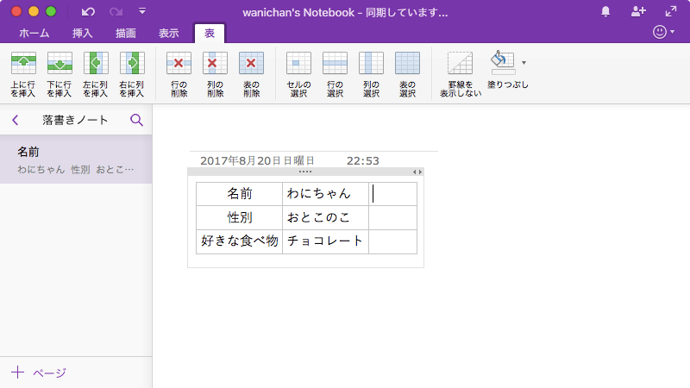
Task: Delete the current column (列の削除)
Action: [x=215, y=74]
